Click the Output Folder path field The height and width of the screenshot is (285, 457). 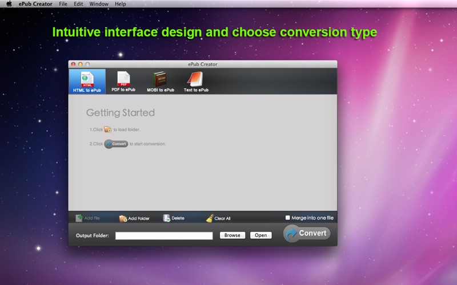[164, 235]
